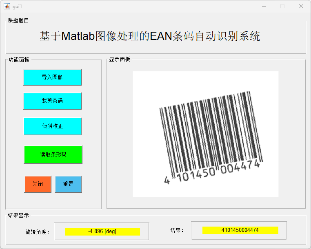Run 倾斜校正 tilt correction
This screenshot has width=311, height=249.
tap(53, 126)
